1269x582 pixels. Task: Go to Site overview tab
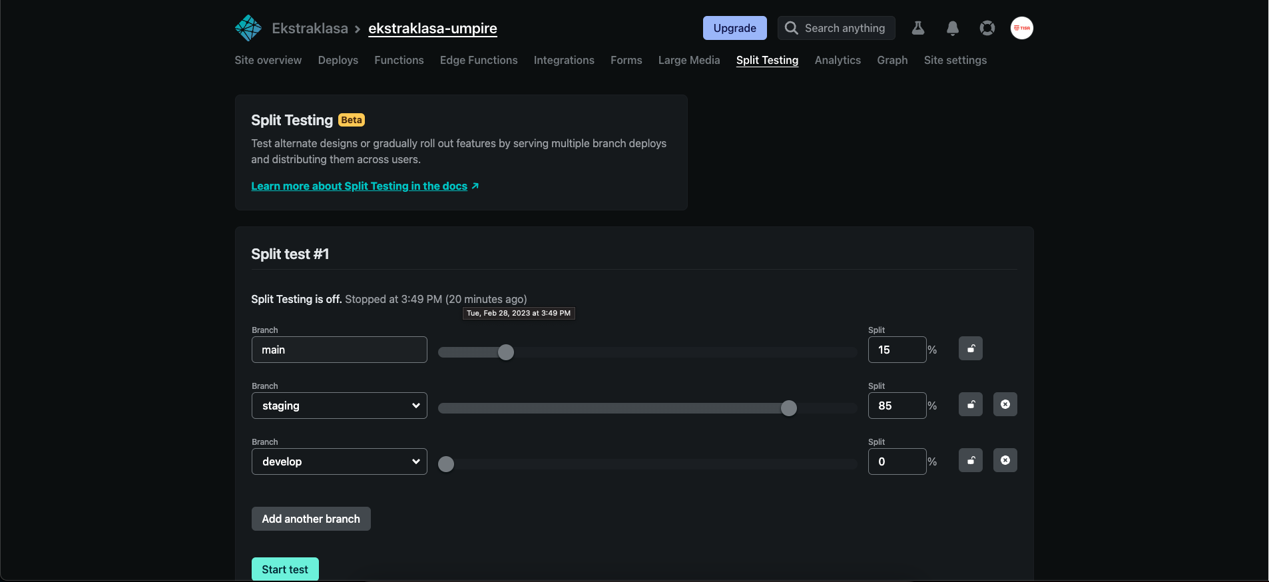tap(268, 60)
